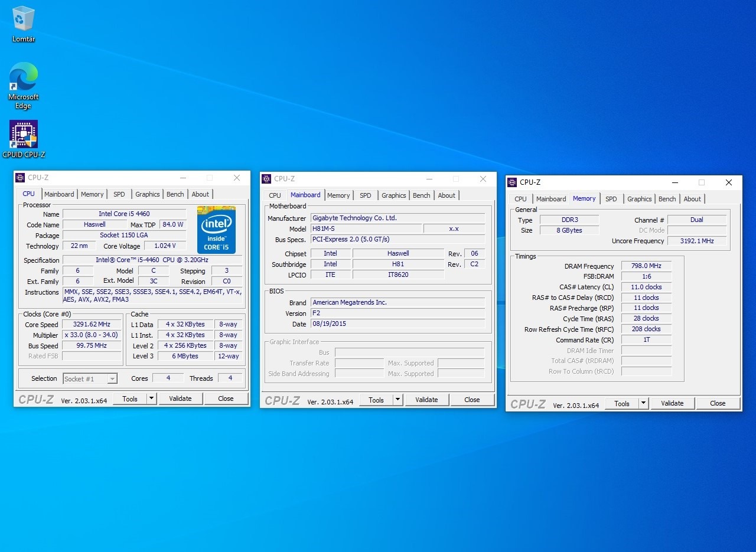Click the 08/19/2015 BIOS date field

[x=397, y=324]
